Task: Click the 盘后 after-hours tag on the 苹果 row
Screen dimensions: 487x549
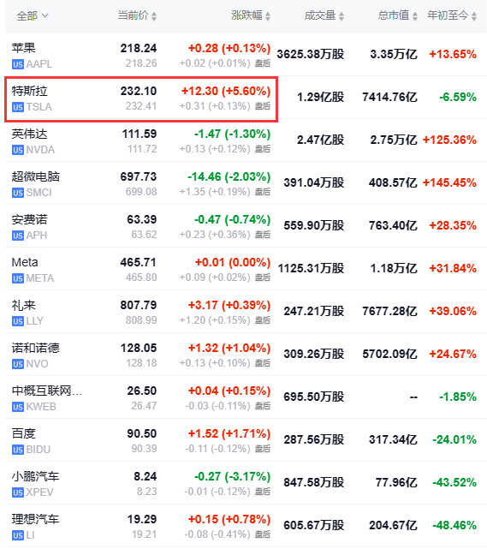Action: (263, 63)
